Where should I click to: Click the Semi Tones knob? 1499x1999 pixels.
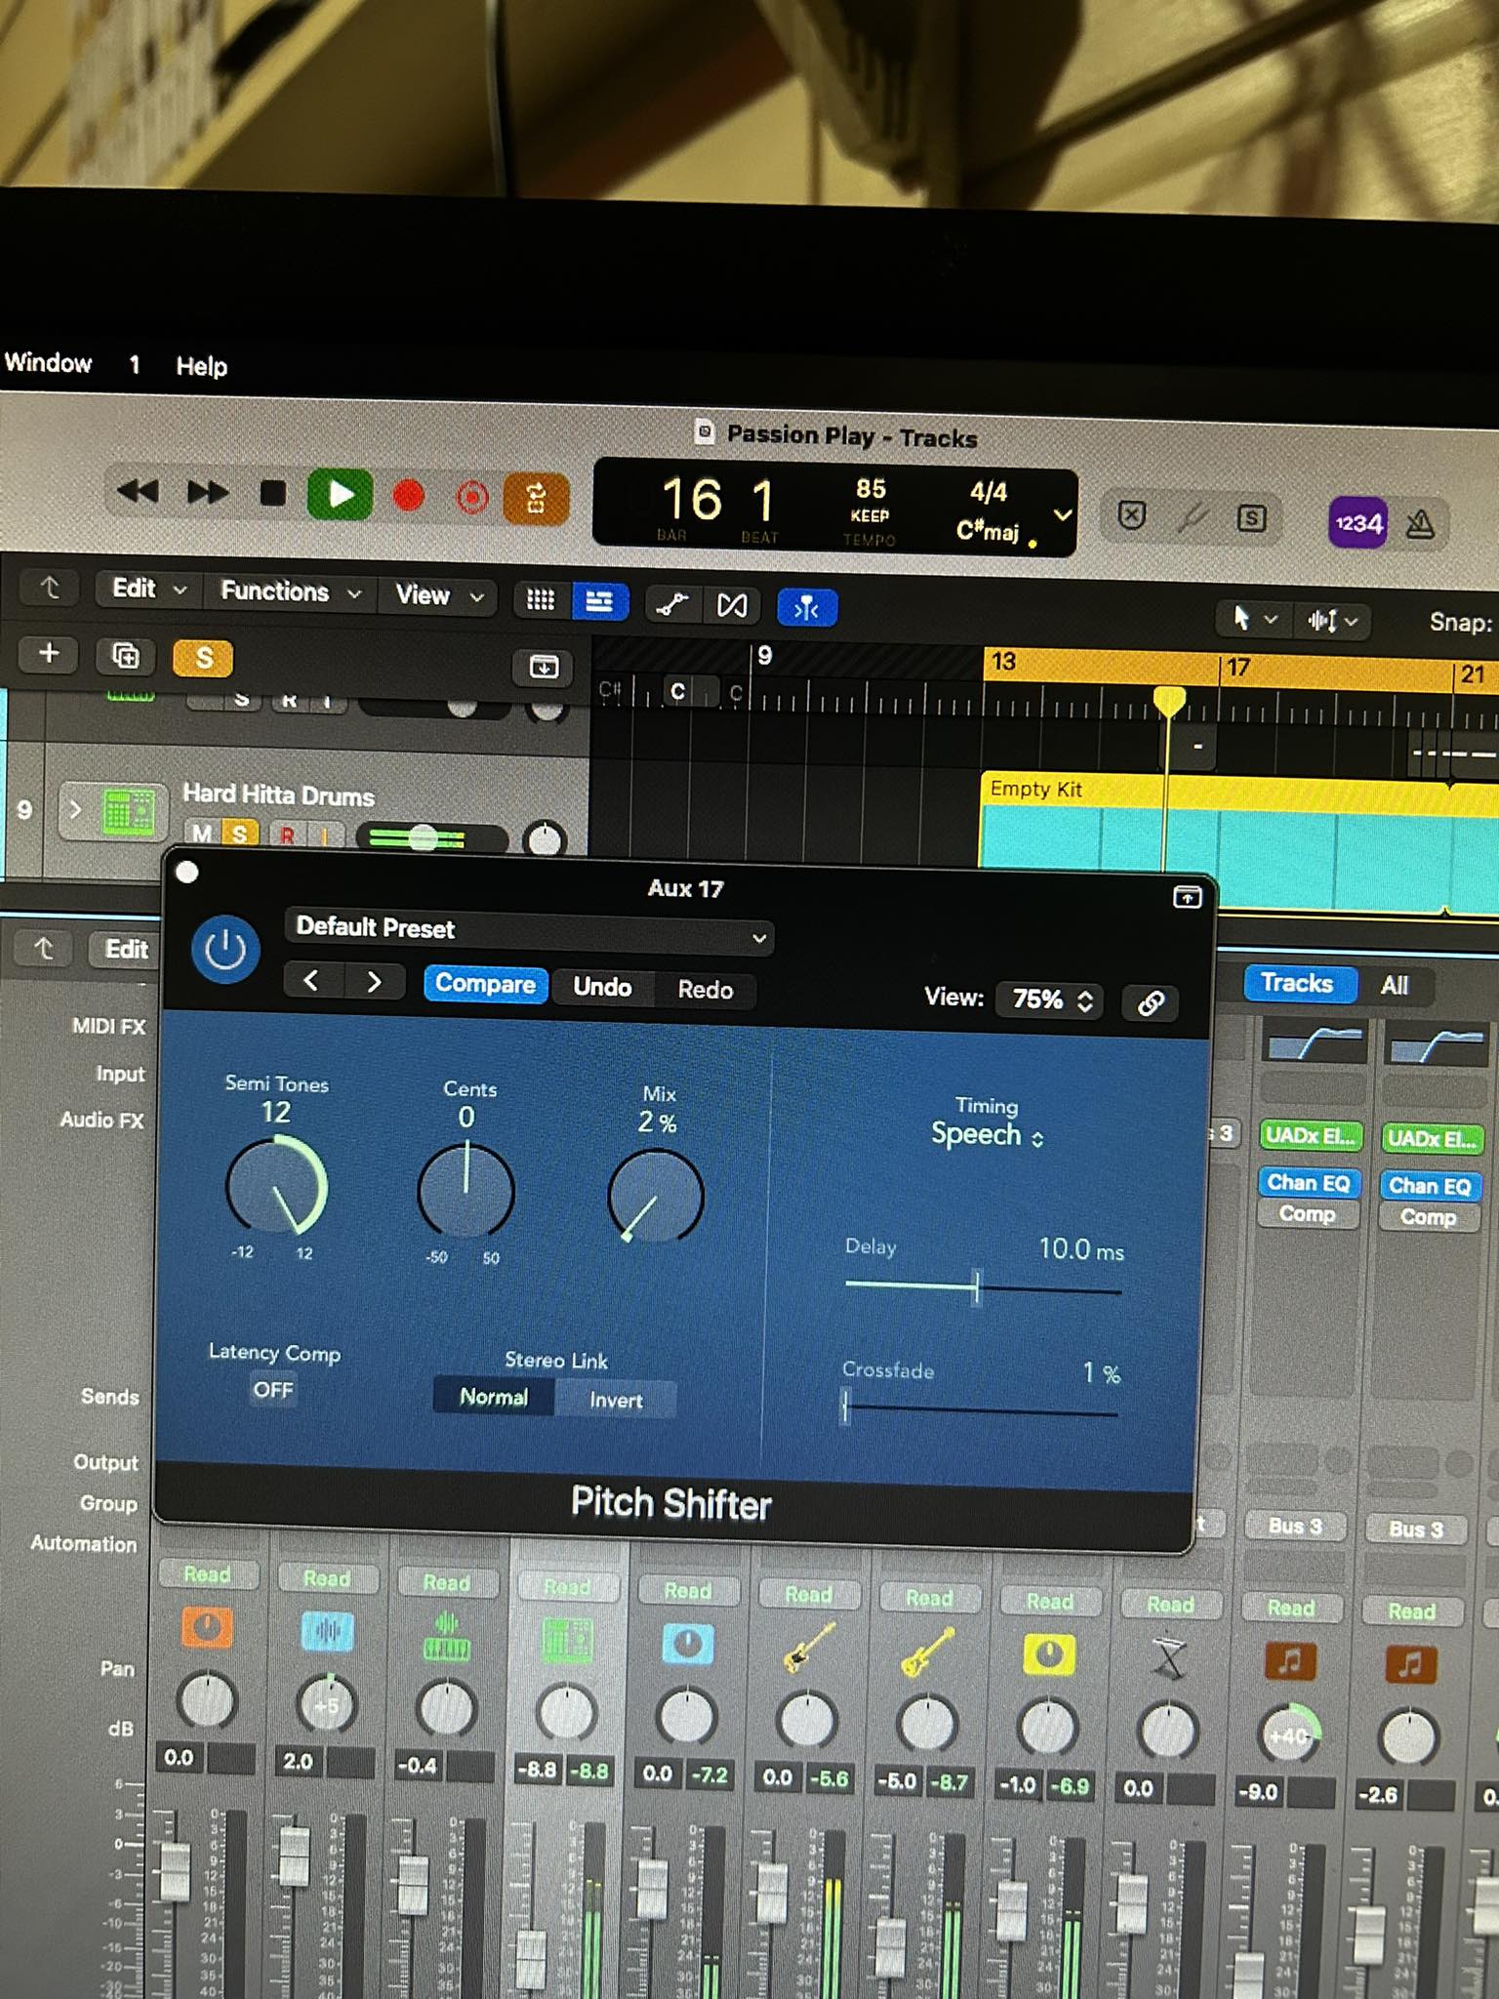click(x=276, y=1187)
